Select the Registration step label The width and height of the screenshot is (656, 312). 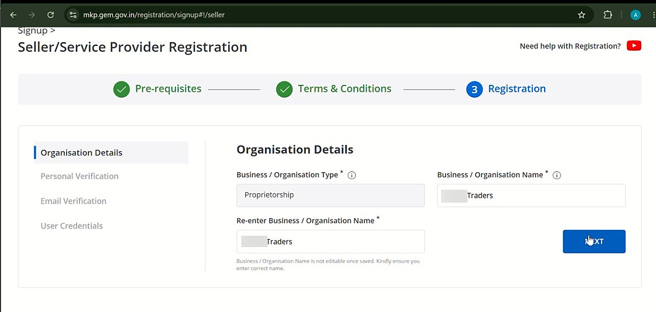517,89
